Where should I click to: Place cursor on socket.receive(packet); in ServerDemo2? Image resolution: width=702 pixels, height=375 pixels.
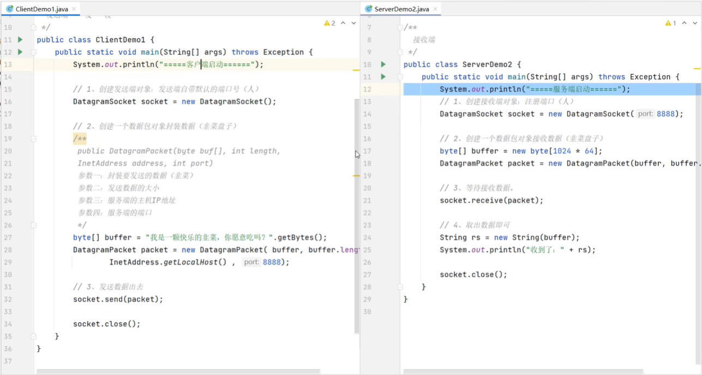click(491, 200)
